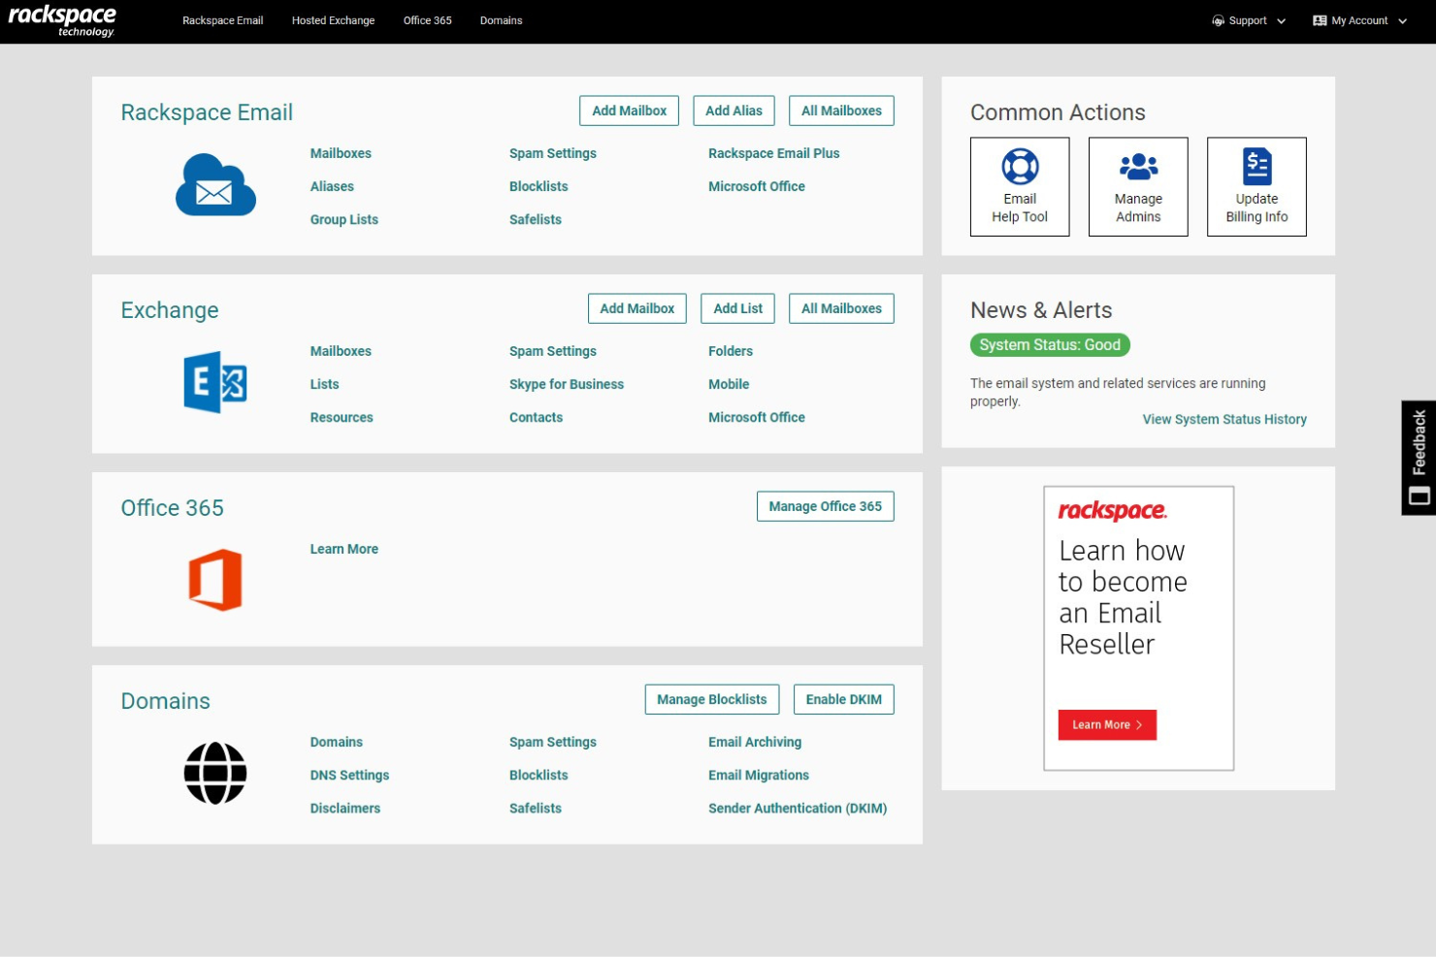1436x957 pixels.
Task: Open the Hosted Exchange menu item
Action: pyautogui.click(x=333, y=20)
